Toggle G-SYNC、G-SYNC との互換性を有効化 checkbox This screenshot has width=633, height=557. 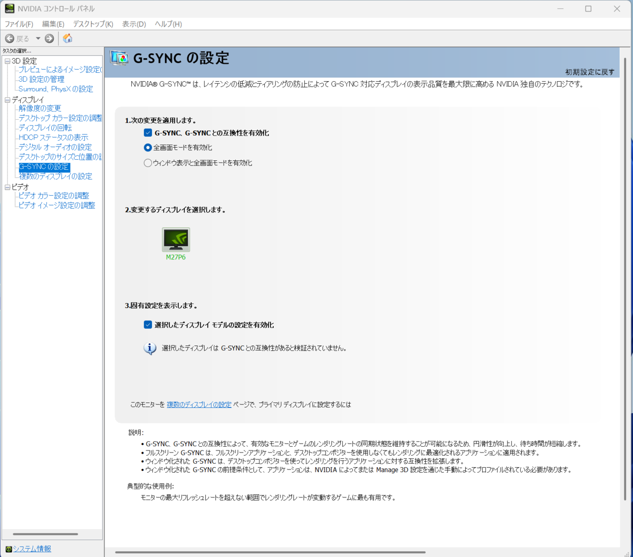[148, 133]
